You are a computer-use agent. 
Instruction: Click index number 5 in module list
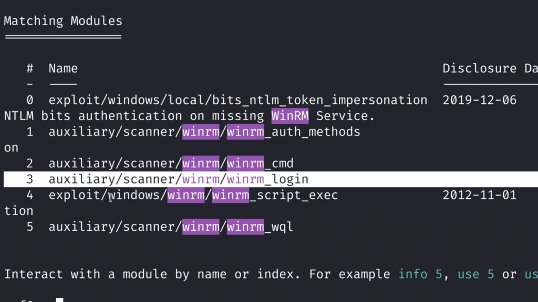point(30,227)
